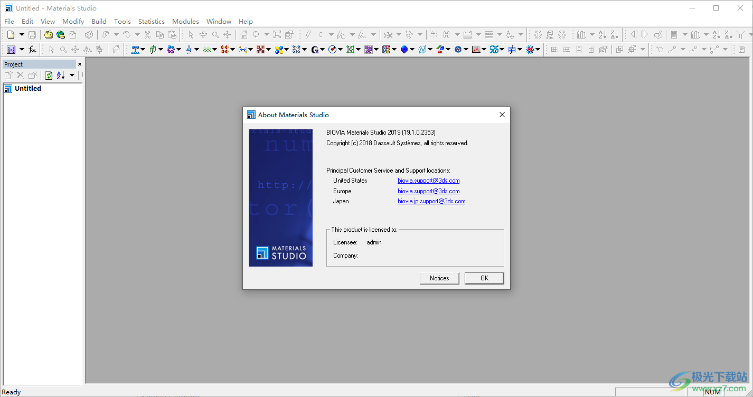Open the Modify menu
Viewport: 753px width, 397px height.
(x=73, y=21)
